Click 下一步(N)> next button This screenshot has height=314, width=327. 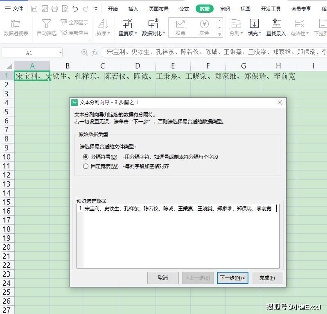pos(232,278)
